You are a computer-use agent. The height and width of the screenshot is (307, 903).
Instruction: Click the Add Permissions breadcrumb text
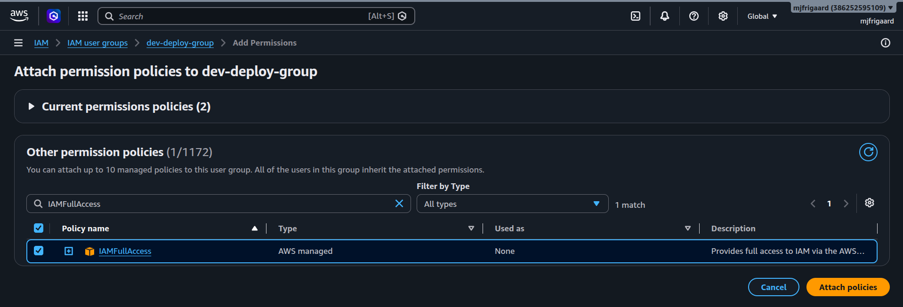[x=265, y=43]
